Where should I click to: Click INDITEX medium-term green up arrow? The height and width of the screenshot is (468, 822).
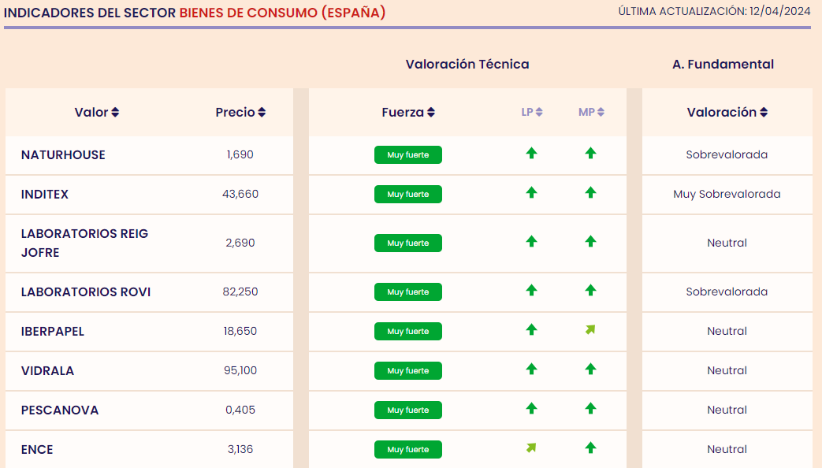(590, 193)
